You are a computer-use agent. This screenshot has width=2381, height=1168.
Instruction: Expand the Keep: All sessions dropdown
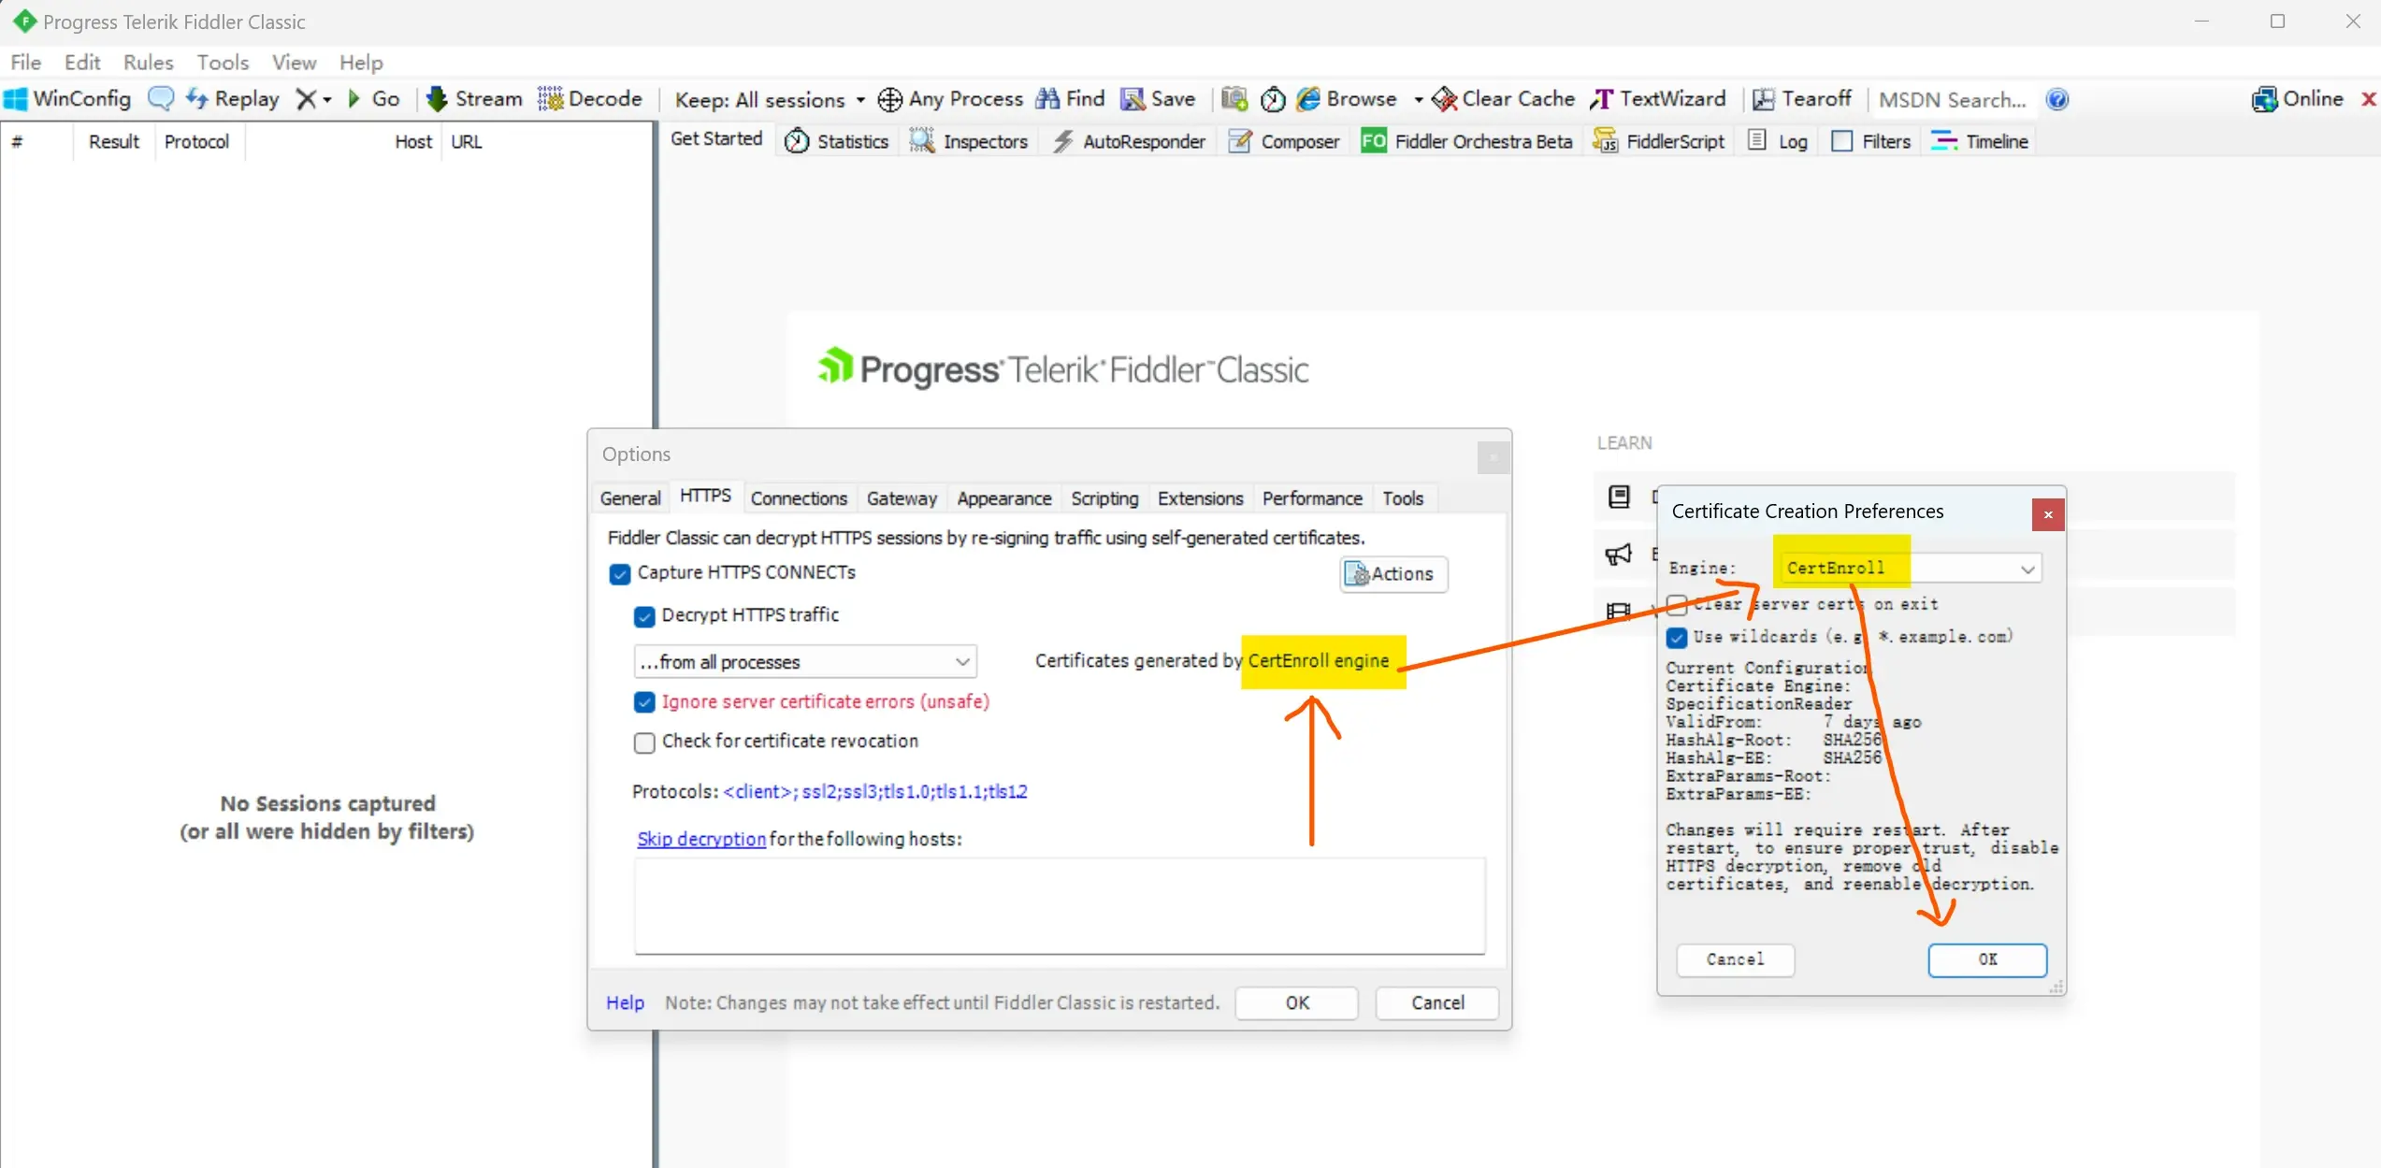click(859, 99)
